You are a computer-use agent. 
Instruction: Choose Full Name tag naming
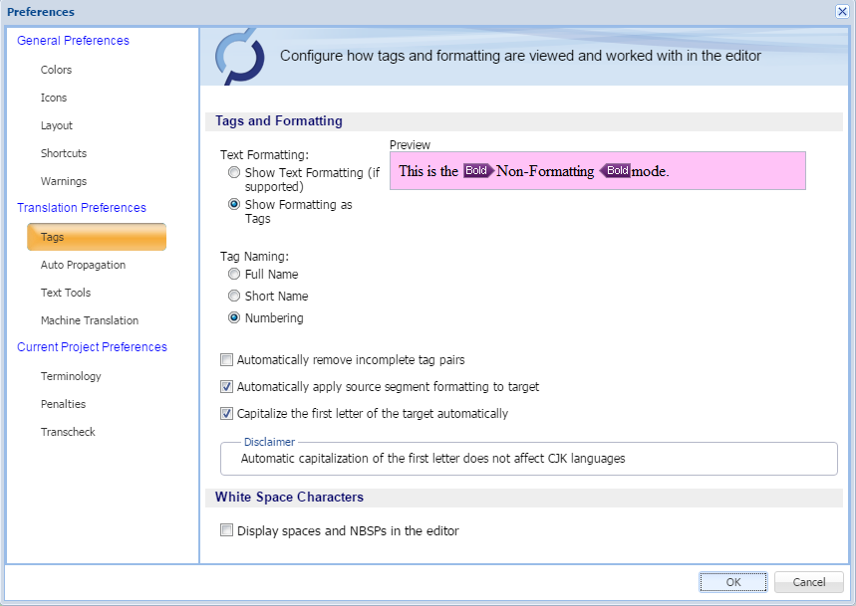(233, 274)
